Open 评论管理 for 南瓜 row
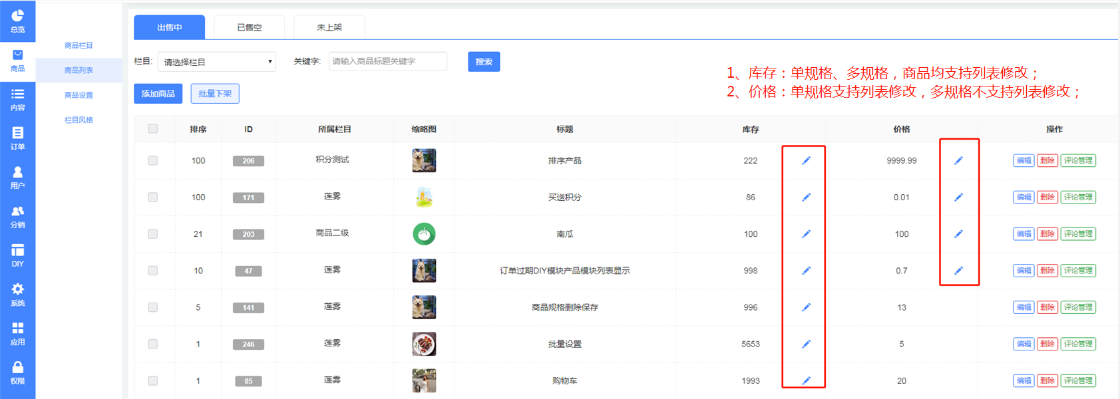The image size is (1120, 399). pos(1078,233)
